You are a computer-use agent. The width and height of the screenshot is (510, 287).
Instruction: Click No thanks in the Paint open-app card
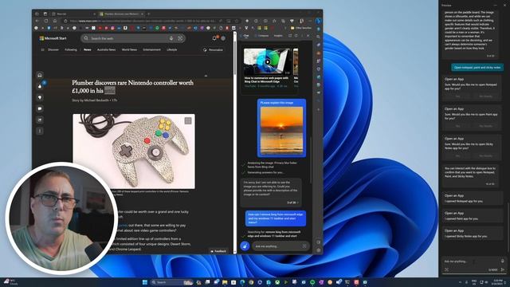coord(485,126)
